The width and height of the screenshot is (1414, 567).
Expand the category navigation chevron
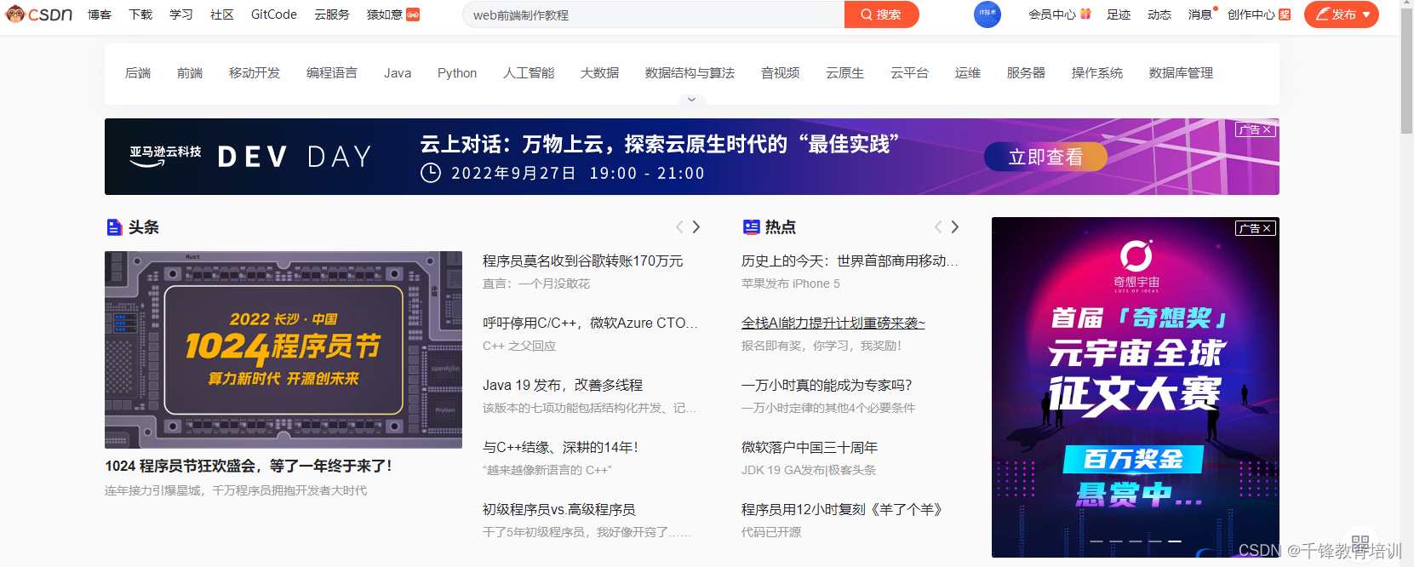[692, 100]
